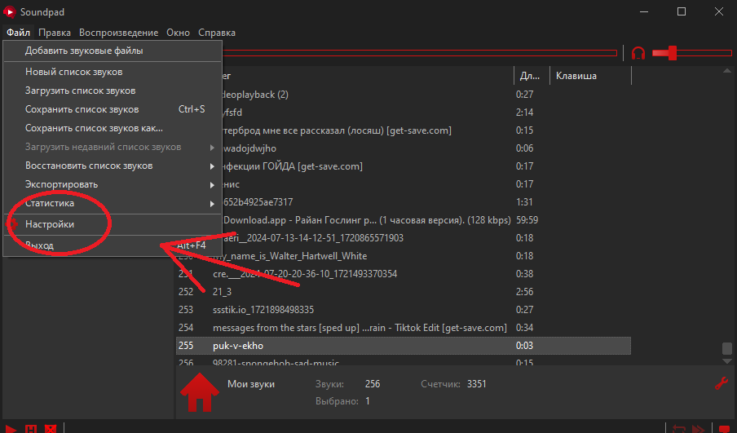Click the headphones playback icon
This screenshot has height=433, width=737.
point(638,53)
